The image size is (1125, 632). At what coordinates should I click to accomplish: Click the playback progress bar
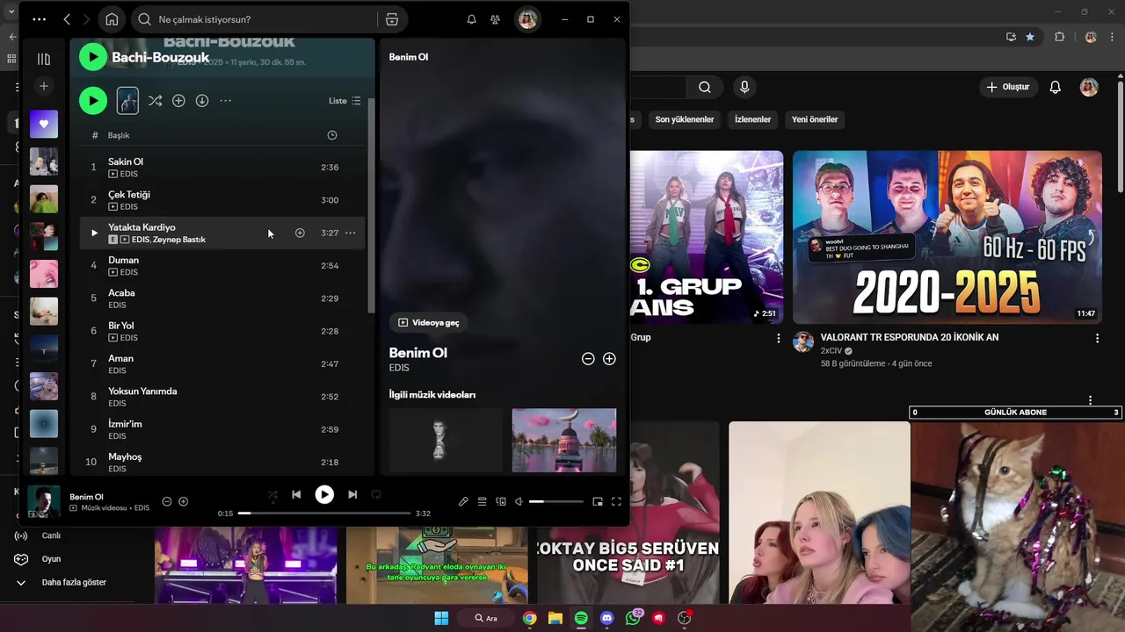[x=324, y=513]
